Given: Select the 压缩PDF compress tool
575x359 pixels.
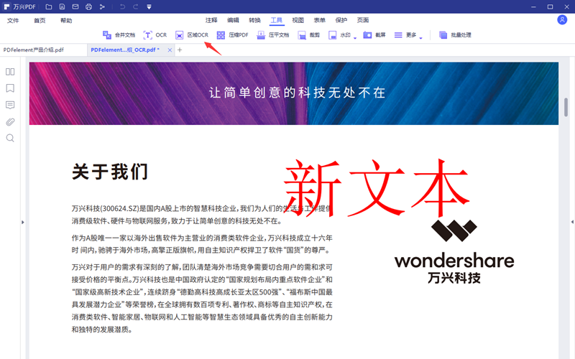Looking at the screenshot, I should [x=233, y=34].
